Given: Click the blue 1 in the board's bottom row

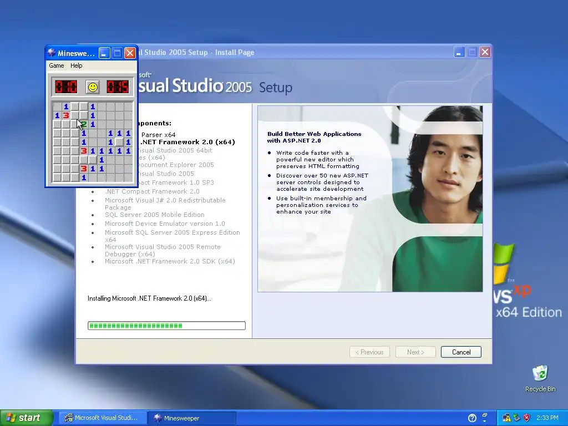Looking at the screenshot, I should (x=84, y=177).
